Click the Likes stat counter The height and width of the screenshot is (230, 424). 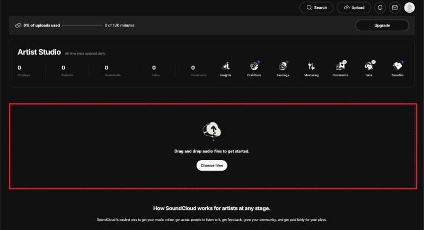click(x=154, y=68)
